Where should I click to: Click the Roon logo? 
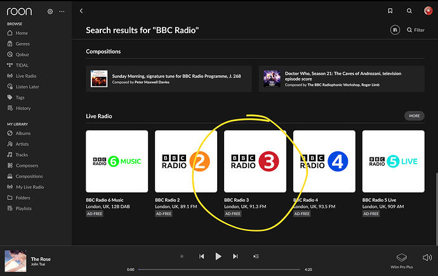tap(19, 11)
